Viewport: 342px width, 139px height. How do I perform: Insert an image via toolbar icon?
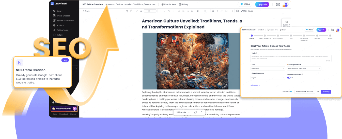point(226,11)
